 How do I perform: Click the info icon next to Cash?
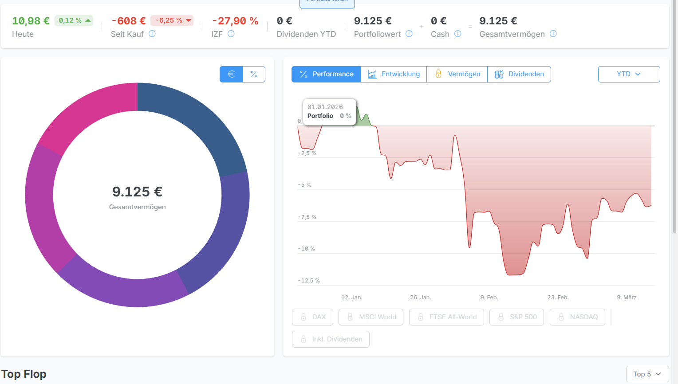[458, 34]
